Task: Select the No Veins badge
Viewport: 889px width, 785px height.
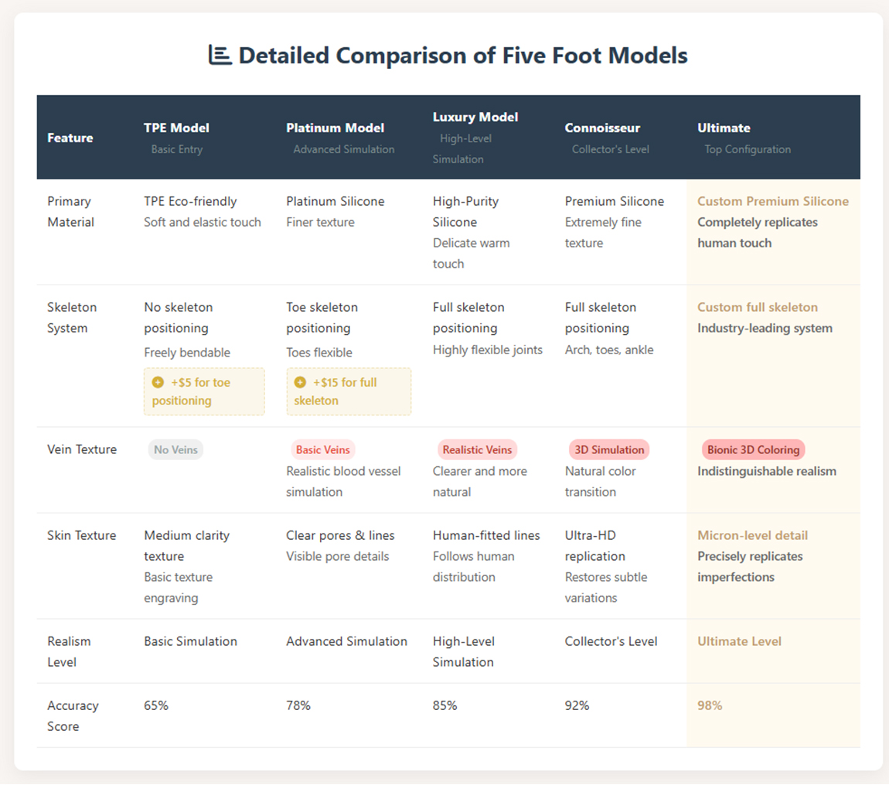Action: tap(175, 449)
